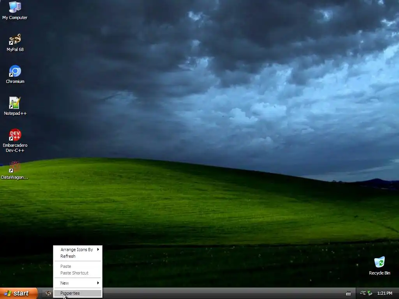Select the Chromium desktop shortcut
Screen dimensions: 399x299
click(15, 74)
